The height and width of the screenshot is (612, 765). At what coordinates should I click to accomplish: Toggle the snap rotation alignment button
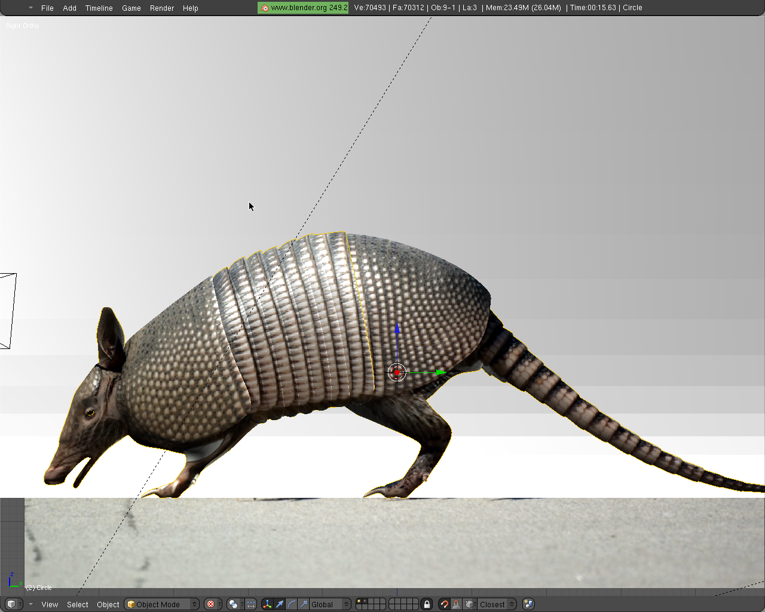coord(457,604)
